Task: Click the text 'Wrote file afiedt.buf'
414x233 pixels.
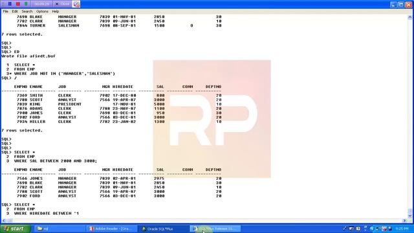Action: tap(28, 56)
